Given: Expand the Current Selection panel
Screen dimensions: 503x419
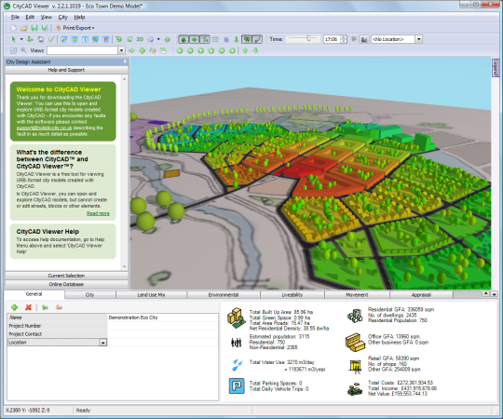Looking at the screenshot, I should (x=66, y=276).
